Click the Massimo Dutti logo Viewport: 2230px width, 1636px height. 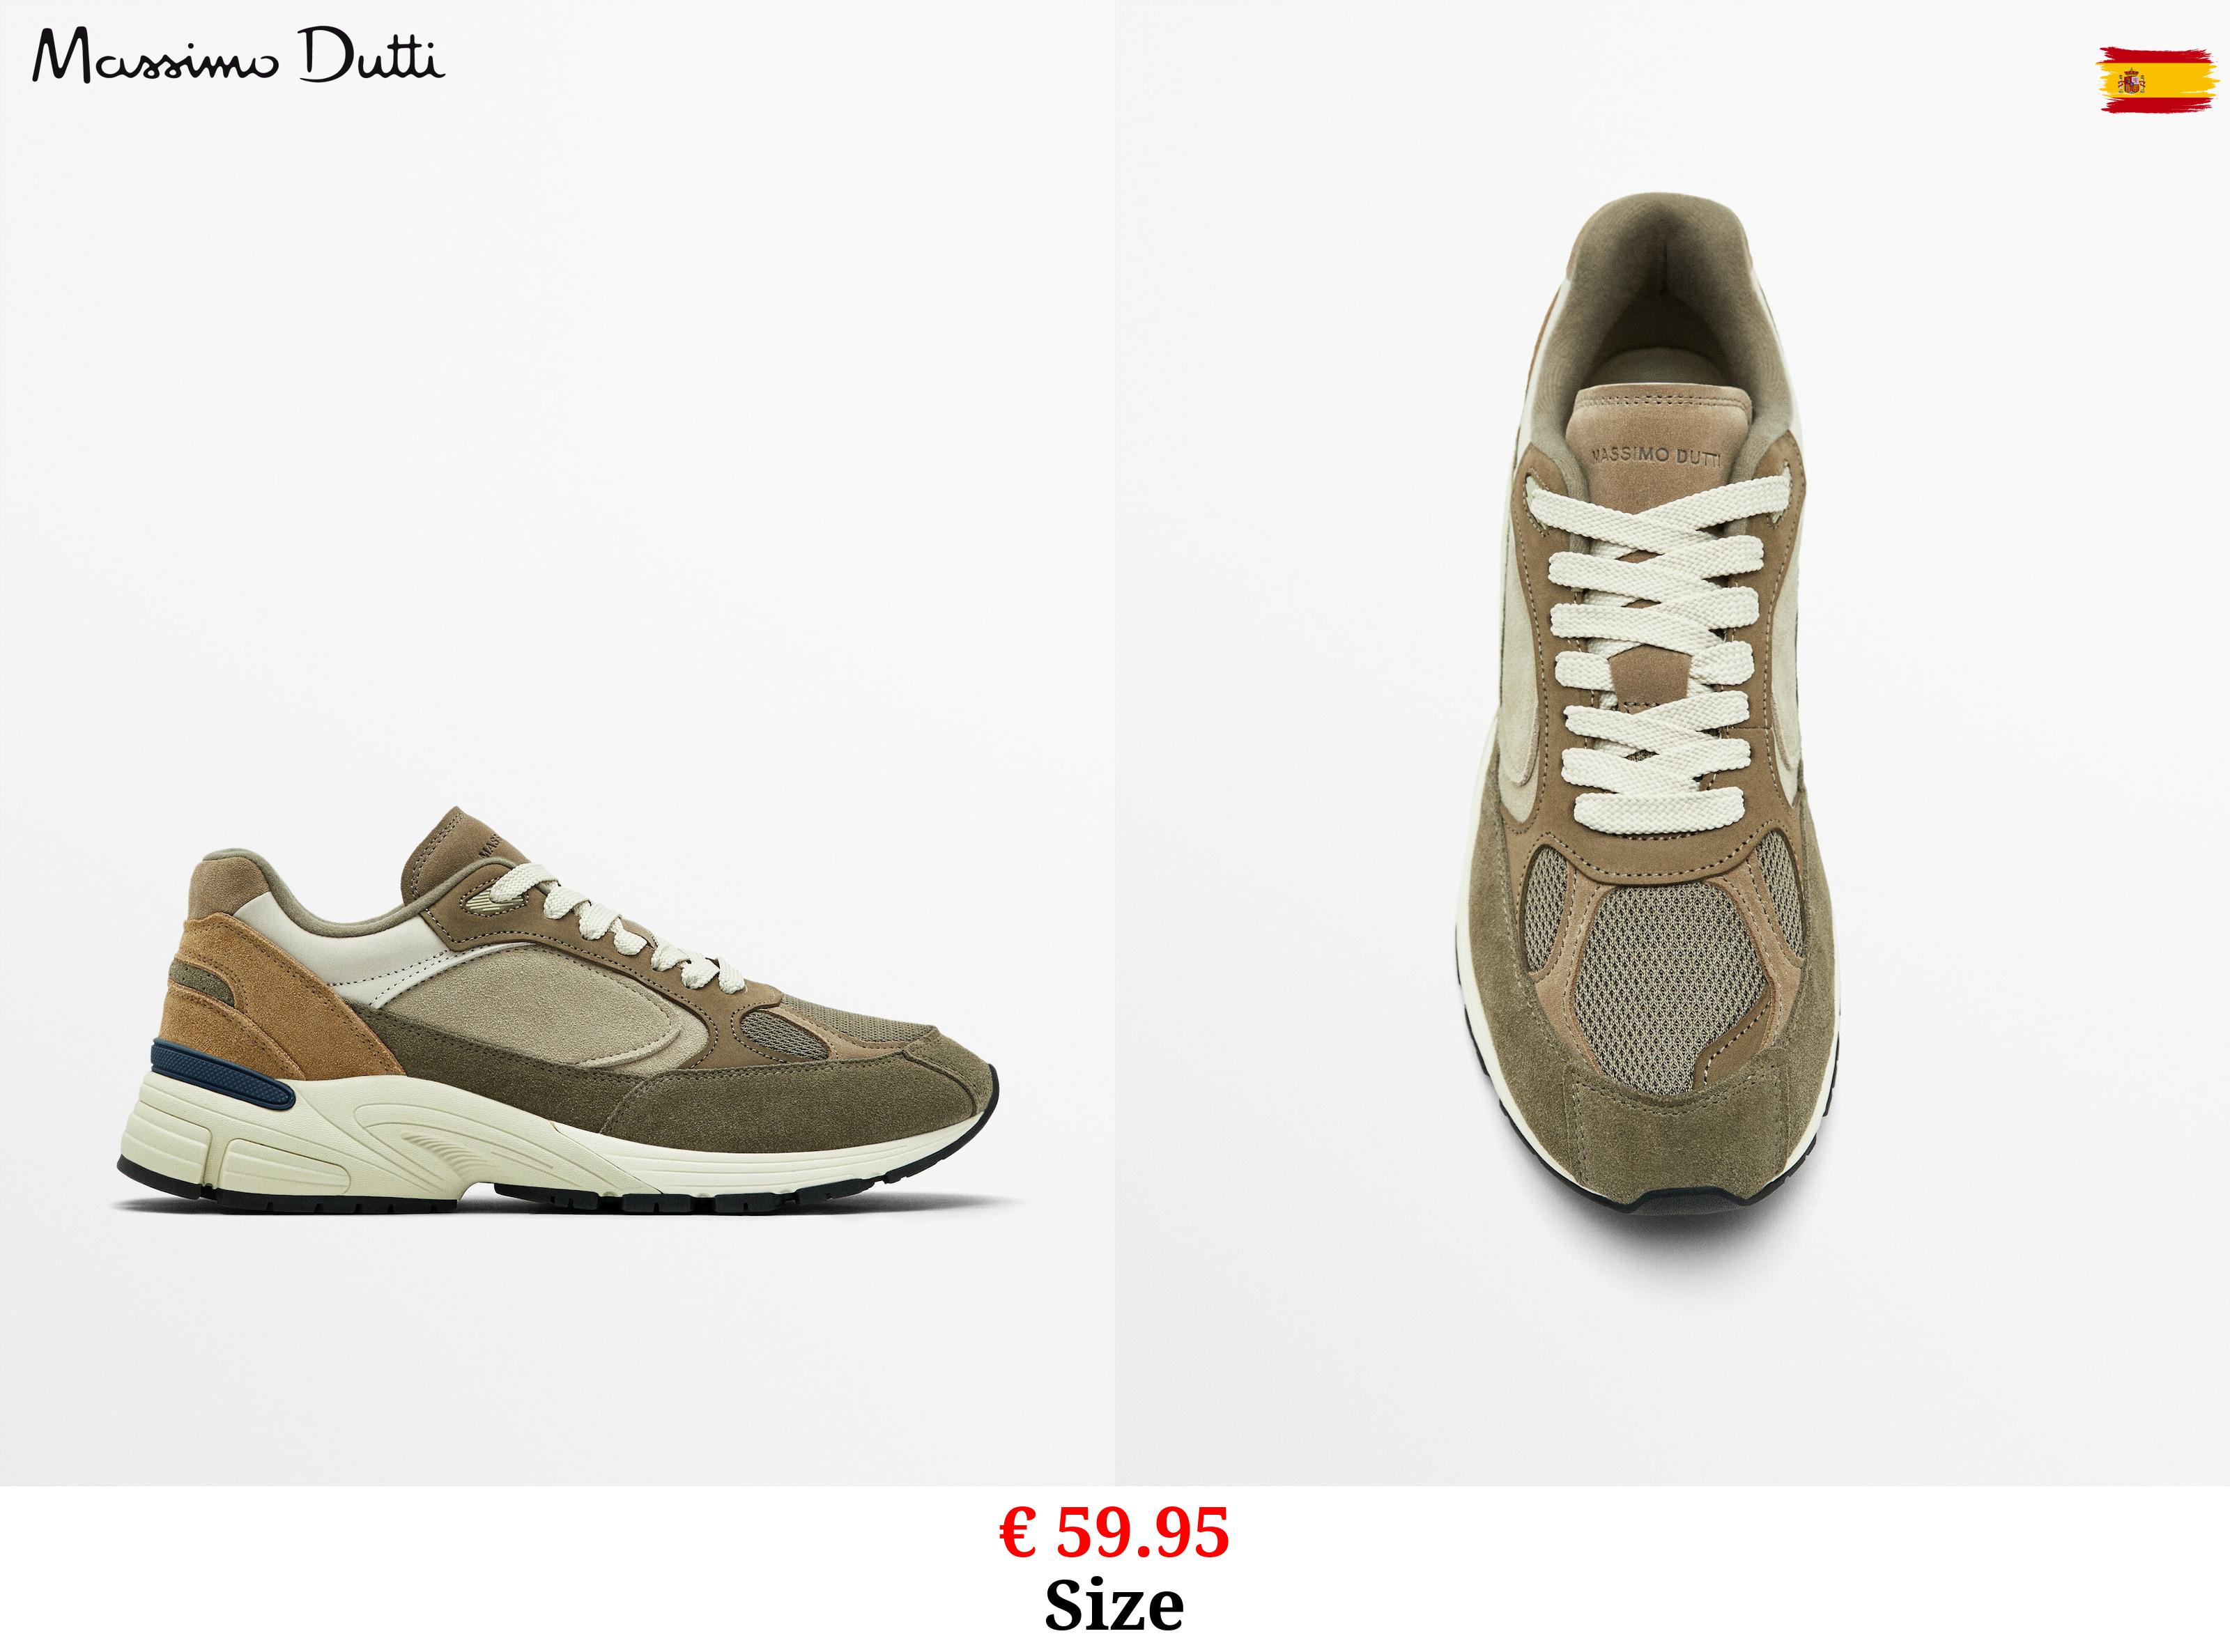238,56
